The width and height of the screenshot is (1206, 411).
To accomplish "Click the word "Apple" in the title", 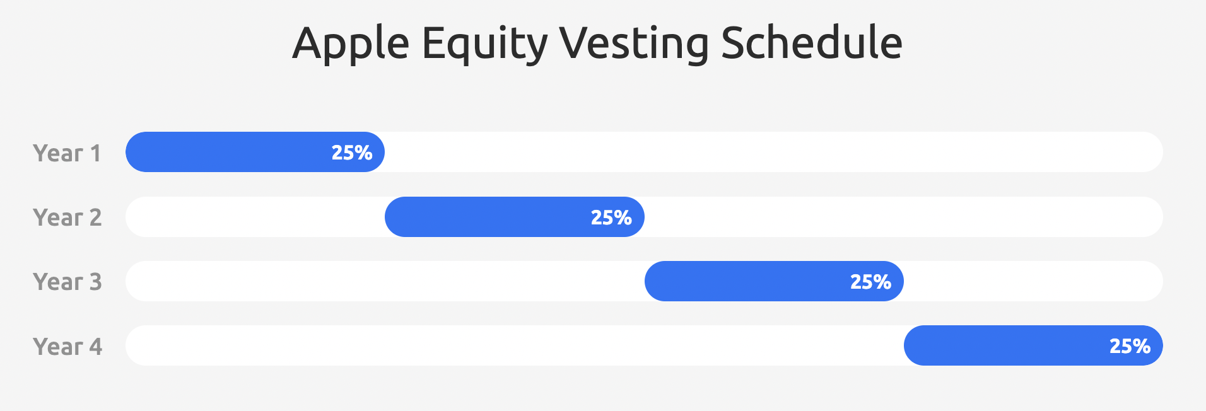I will [351, 44].
